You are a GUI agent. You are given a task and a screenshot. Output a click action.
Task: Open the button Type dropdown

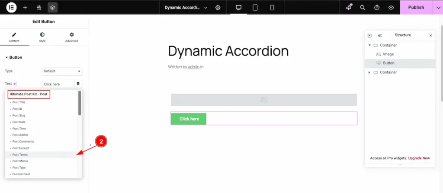(62, 71)
